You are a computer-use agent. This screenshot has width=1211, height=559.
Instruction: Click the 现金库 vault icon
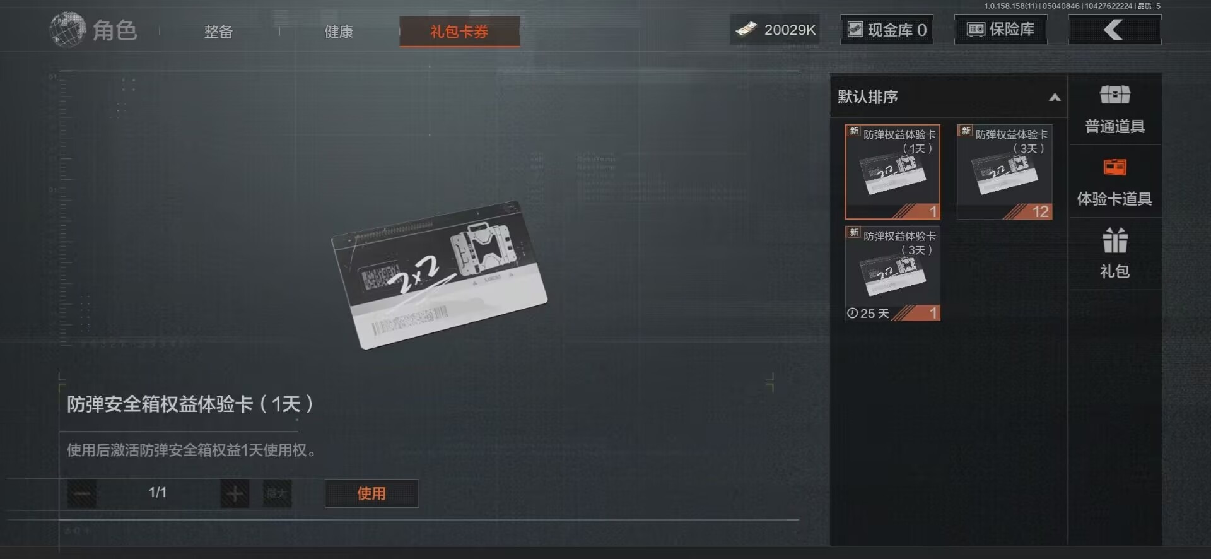point(855,29)
